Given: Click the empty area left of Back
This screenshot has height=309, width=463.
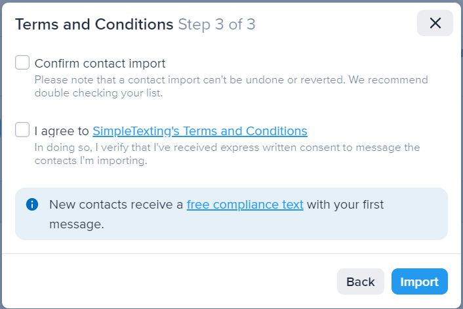Looking at the screenshot, I should pyautogui.click(x=169, y=281).
